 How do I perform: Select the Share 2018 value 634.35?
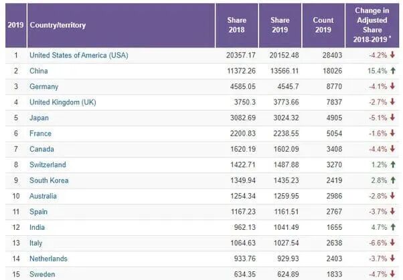[x=245, y=274]
